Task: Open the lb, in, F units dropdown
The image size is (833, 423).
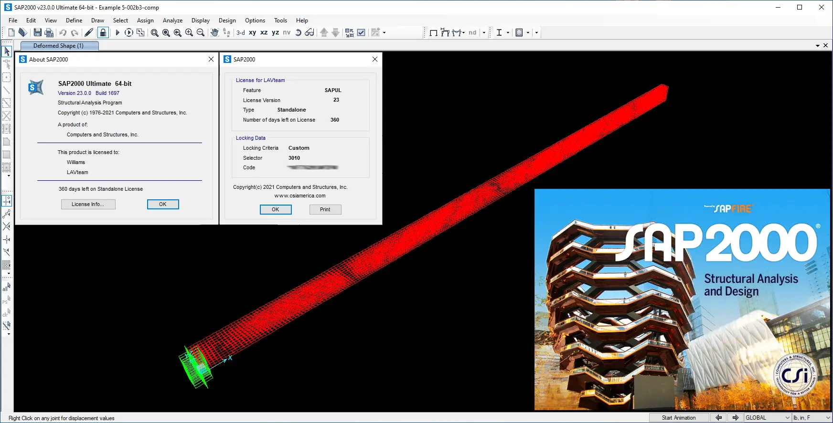Action: [x=812, y=418]
